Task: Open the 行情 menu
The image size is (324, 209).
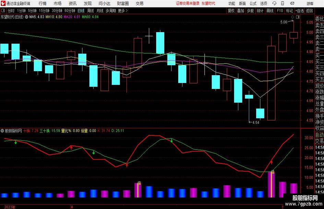Action: tap(43, 3)
